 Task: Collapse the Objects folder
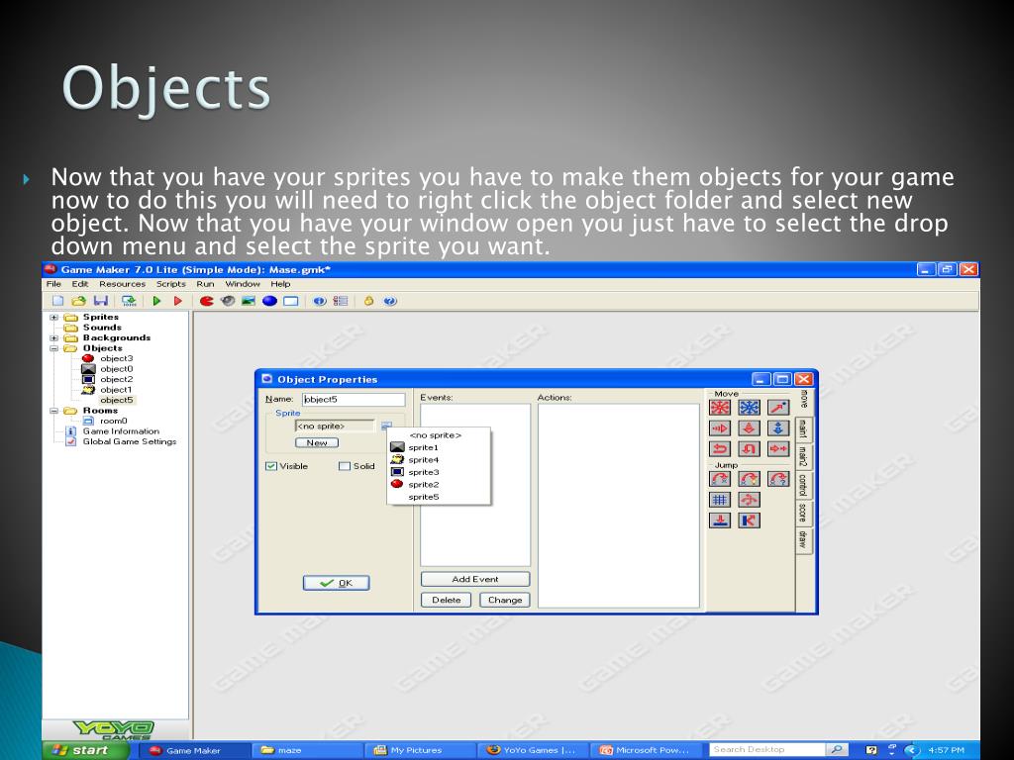point(54,348)
